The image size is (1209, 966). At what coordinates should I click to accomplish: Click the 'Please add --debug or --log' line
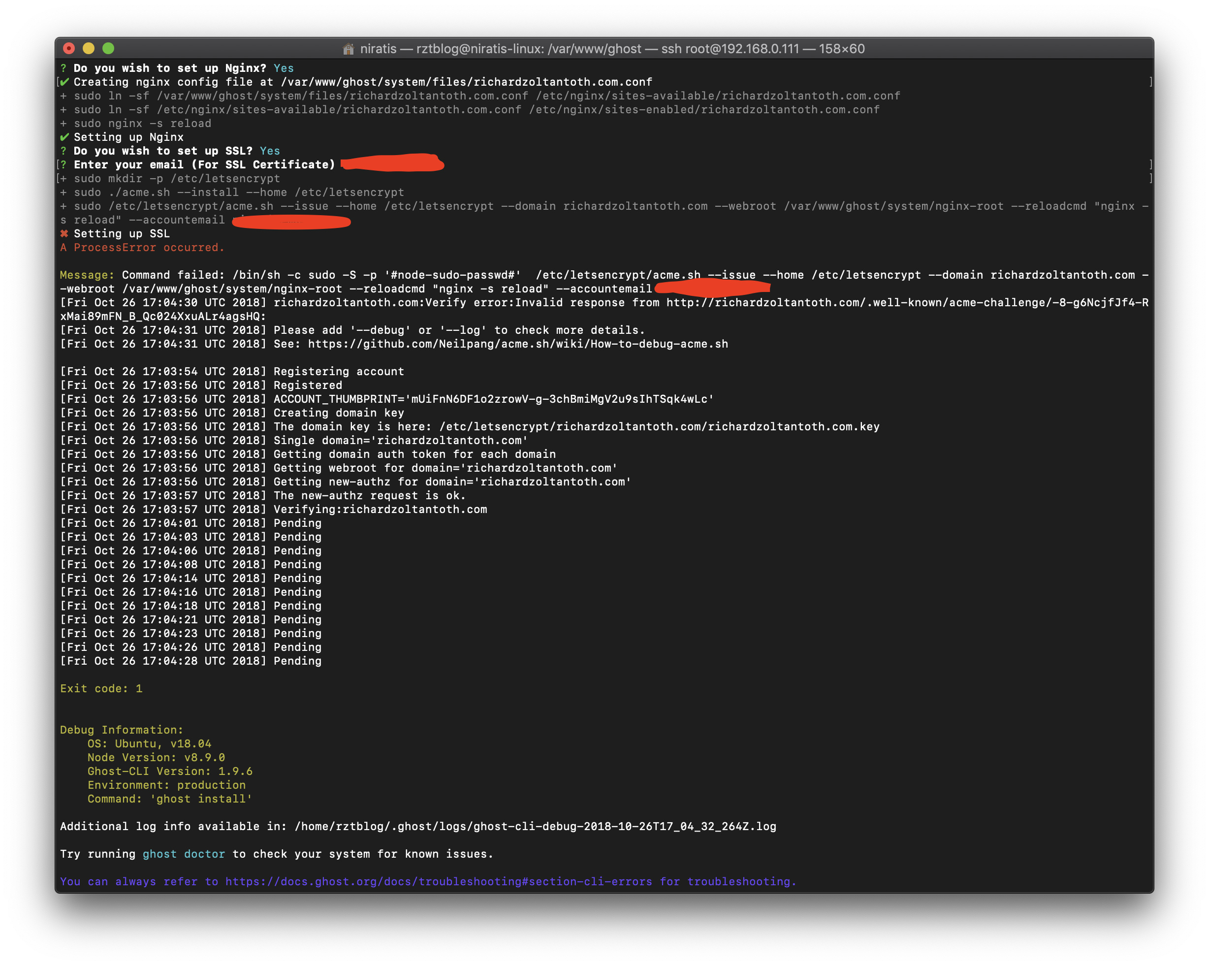pyautogui.click(x=353, y=330)
